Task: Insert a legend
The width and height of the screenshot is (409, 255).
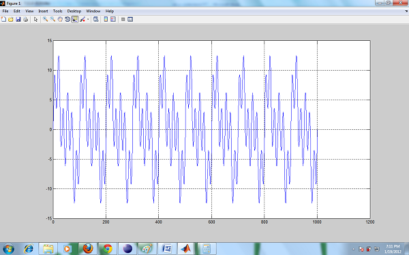Action: (113, 19)
